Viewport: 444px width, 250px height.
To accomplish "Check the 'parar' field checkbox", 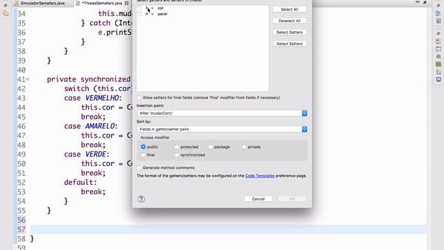I will tap(139, 14).
